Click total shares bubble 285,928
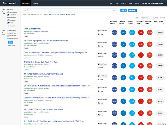This screenshot has height=125, width=167. 160,32
